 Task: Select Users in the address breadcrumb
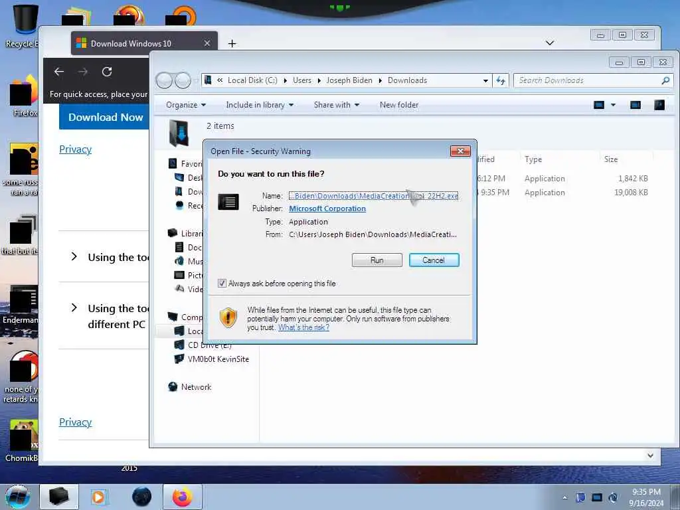(x=302, y=80)
